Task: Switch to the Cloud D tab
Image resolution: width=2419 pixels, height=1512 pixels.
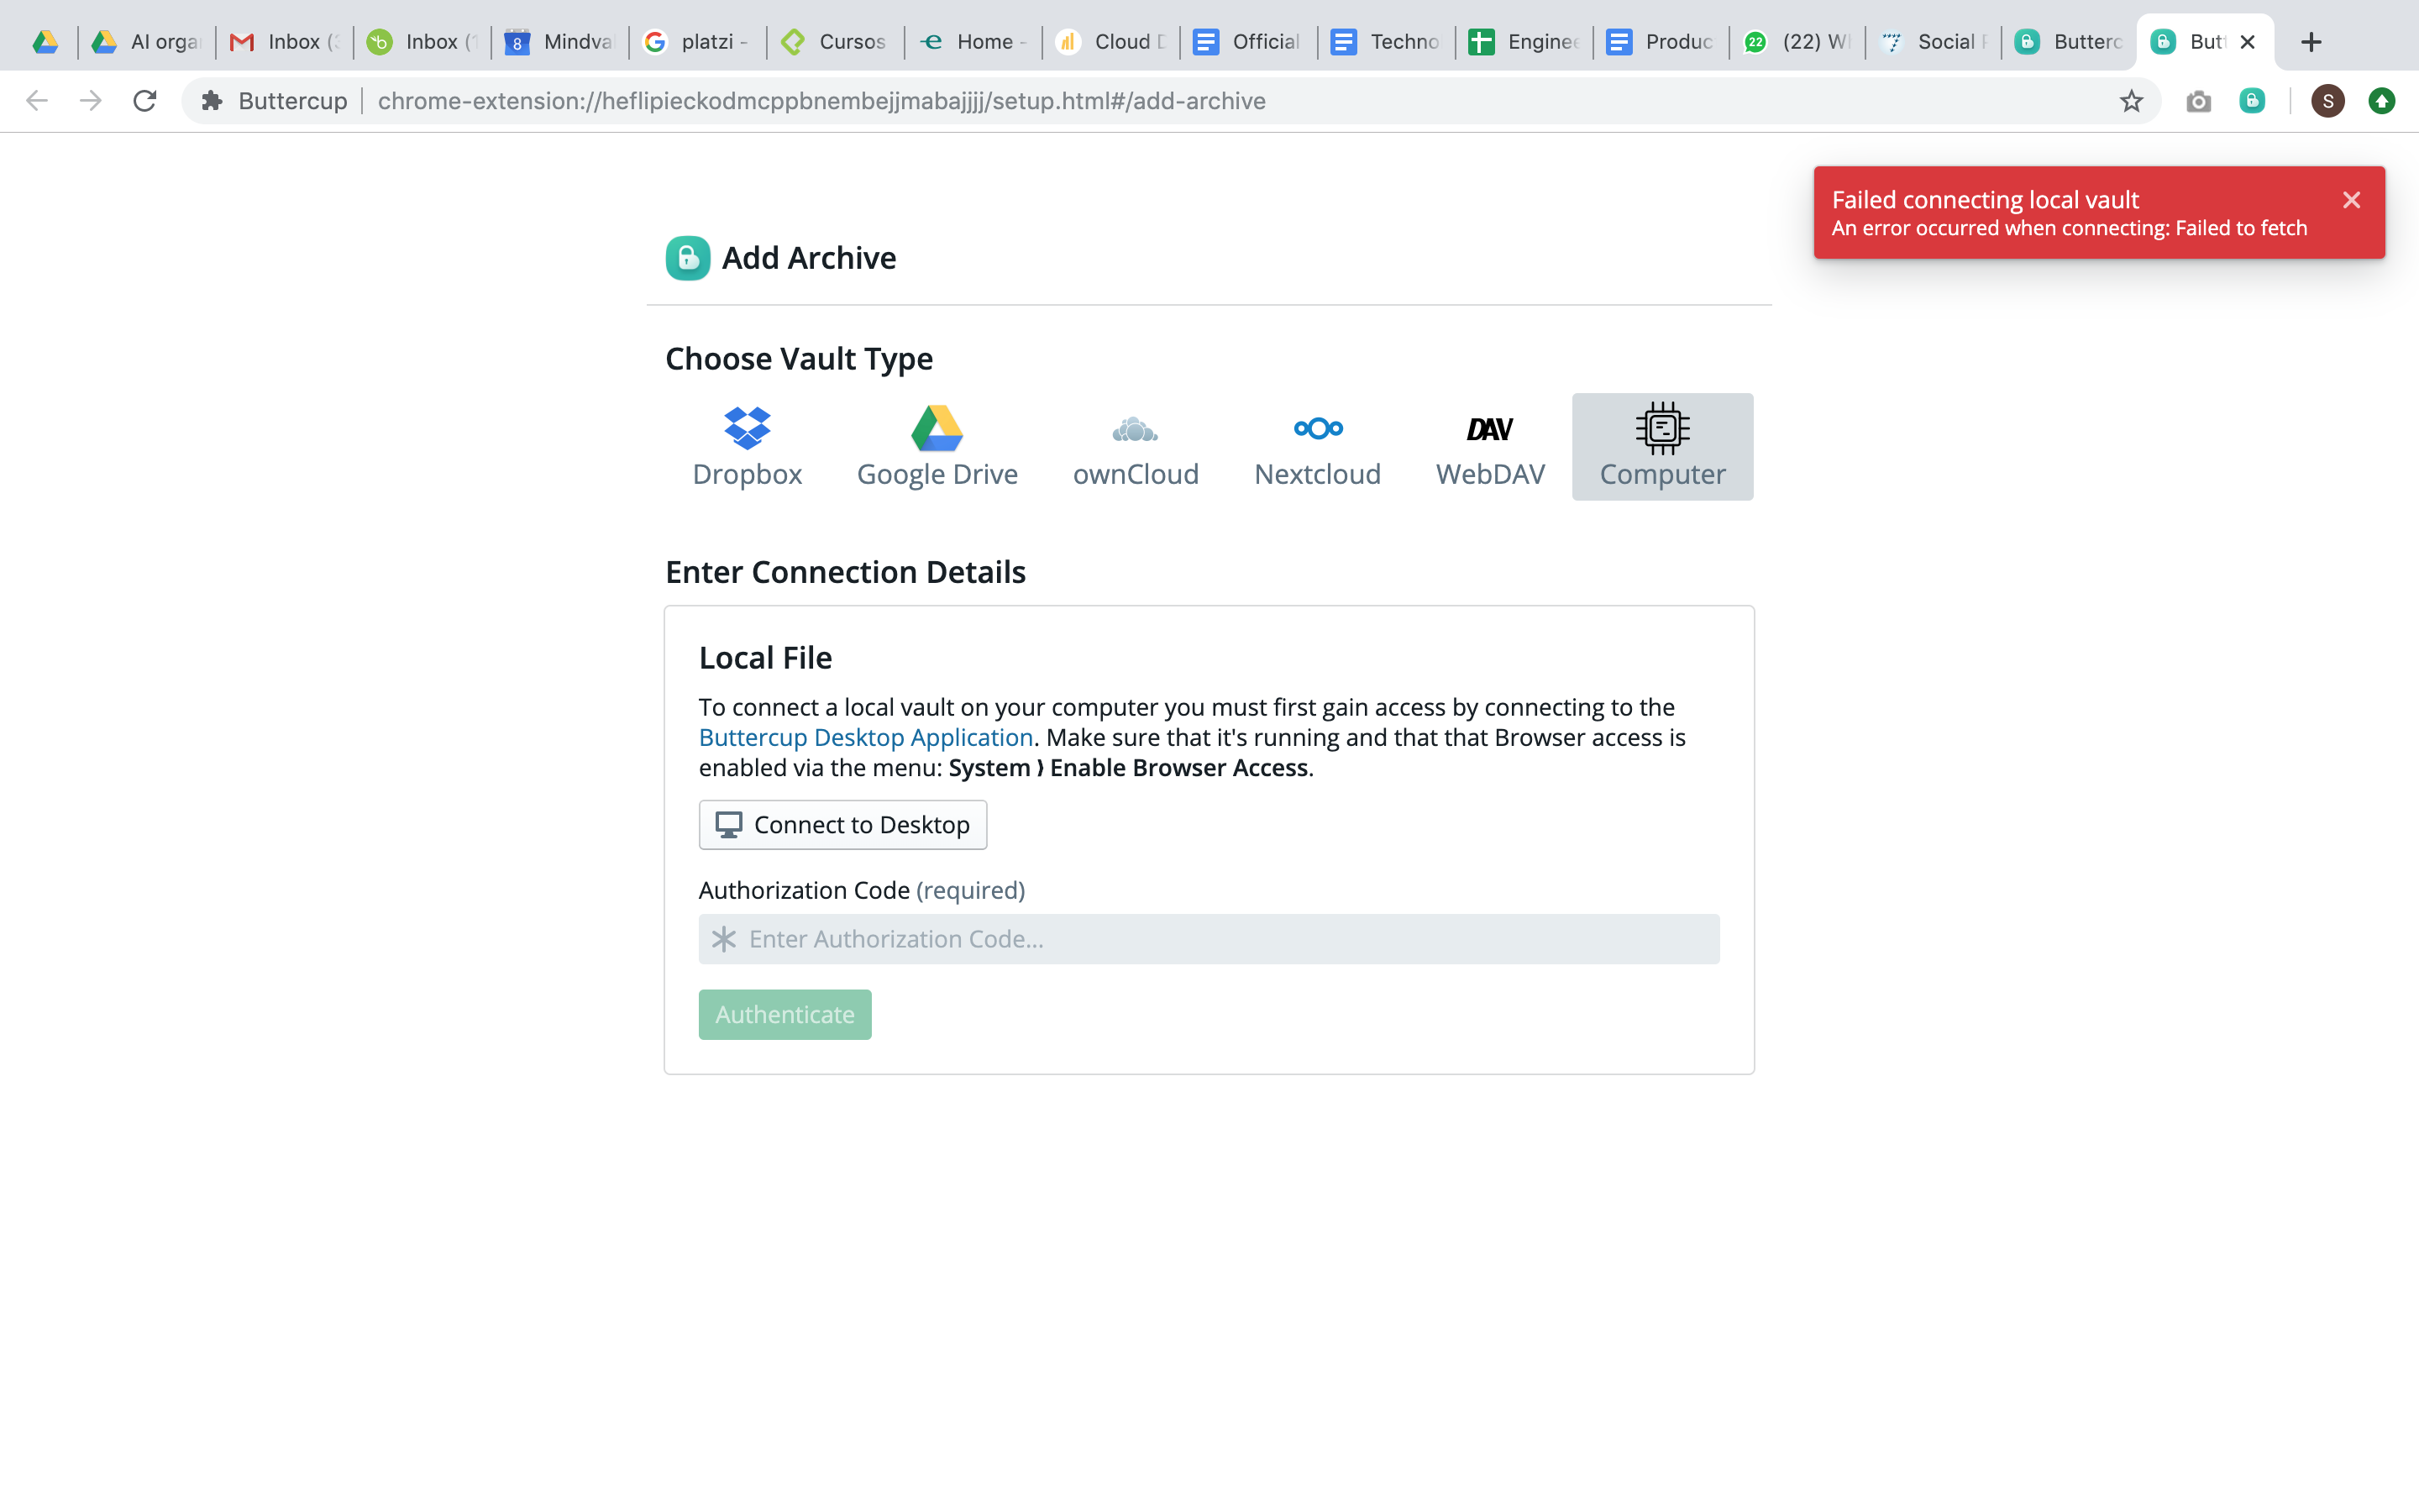Action: coord(1111,42)
